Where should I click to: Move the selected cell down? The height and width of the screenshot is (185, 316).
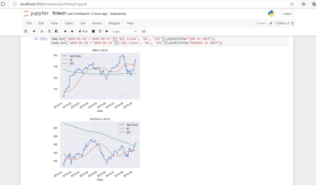tap(72, 31)
